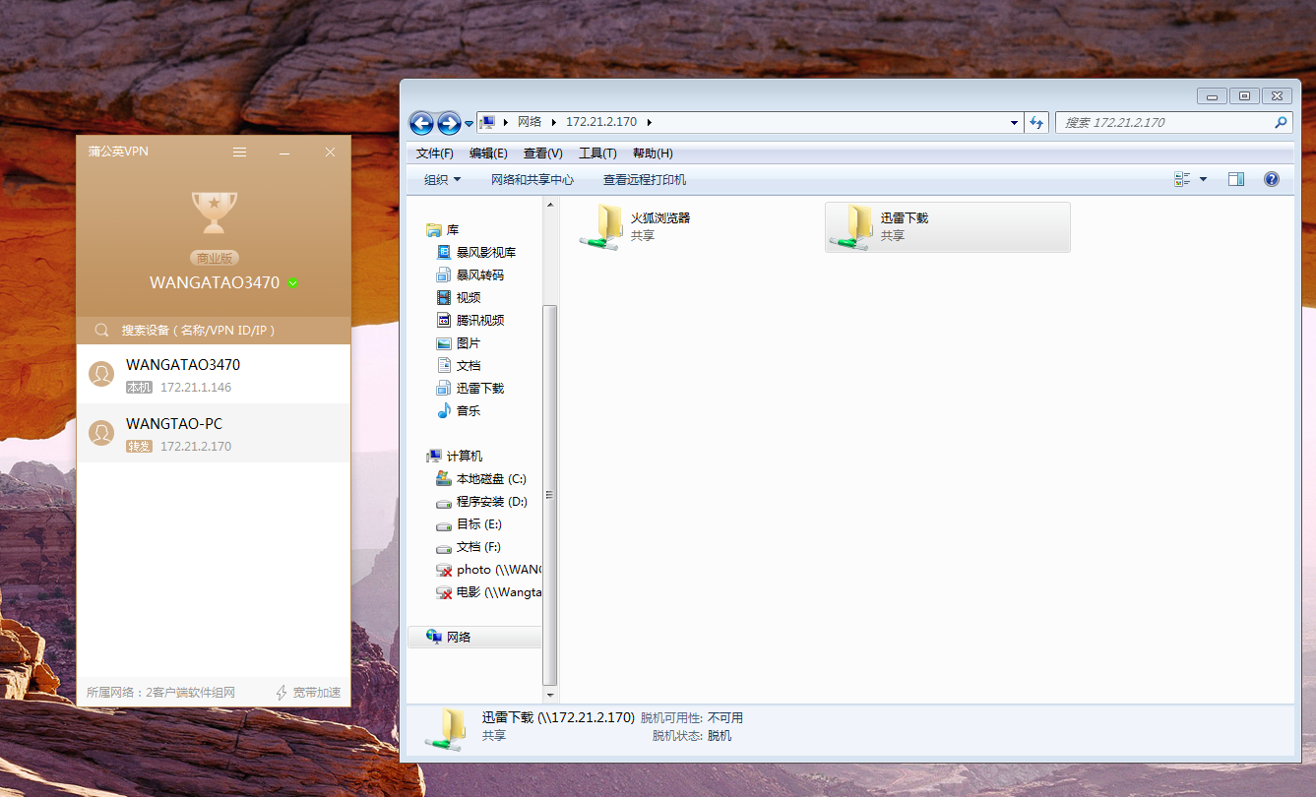Open 工具(T) menu

[x=597, y=153]
